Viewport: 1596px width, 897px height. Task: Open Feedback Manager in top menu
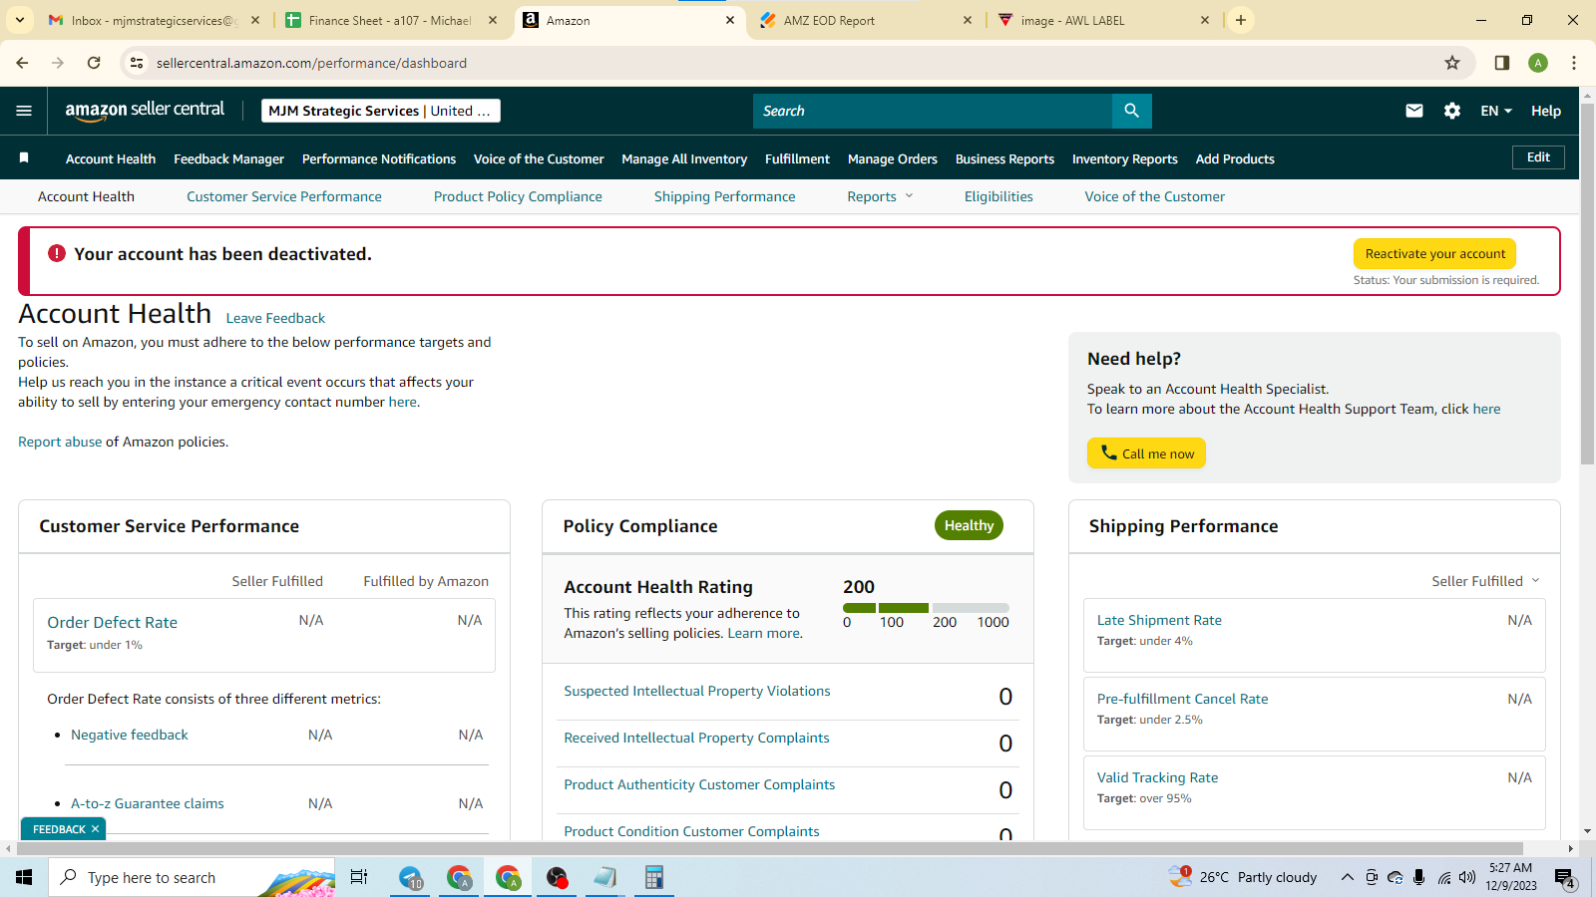(228, 158)
